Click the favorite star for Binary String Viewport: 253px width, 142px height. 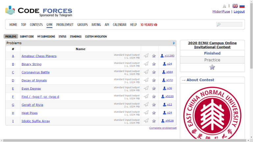click(154, 64)
